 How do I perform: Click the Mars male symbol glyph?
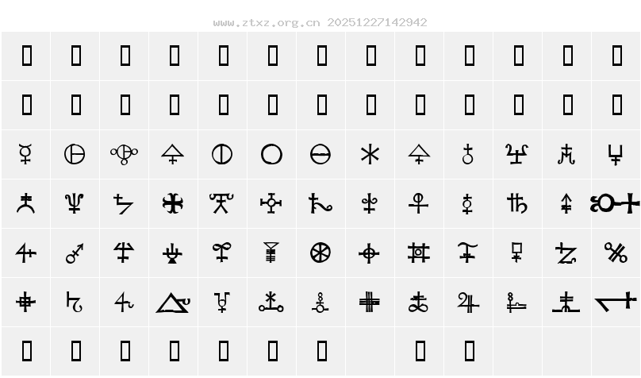pos(75,253)
